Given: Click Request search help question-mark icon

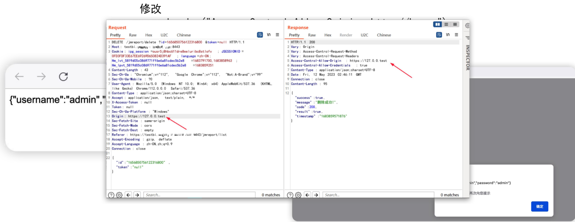Looking at the screenshot, I should coord(111,195).
